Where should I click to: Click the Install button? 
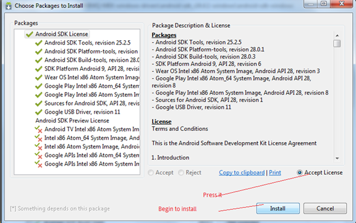pyautogui.click(x=278, y=208)
